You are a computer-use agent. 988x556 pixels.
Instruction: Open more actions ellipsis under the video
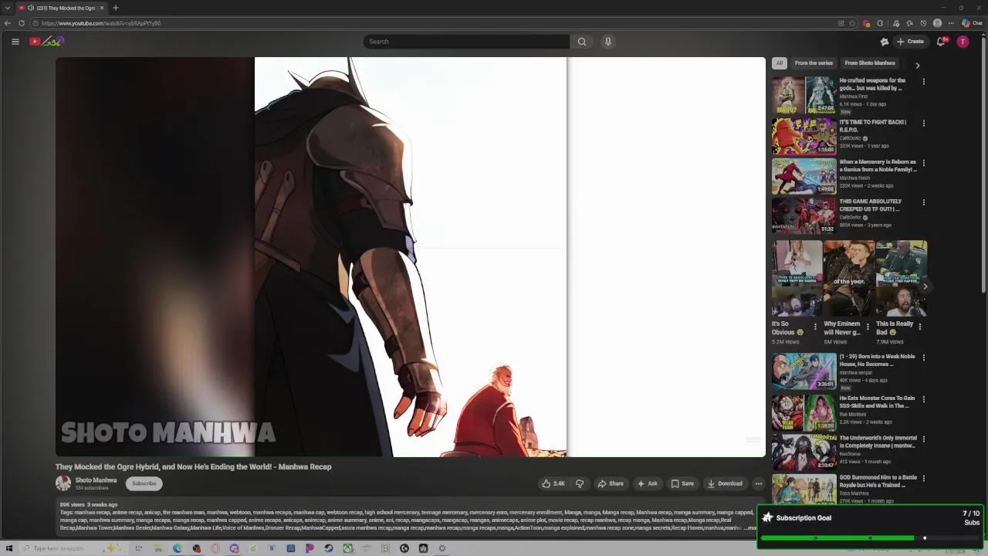759,483
